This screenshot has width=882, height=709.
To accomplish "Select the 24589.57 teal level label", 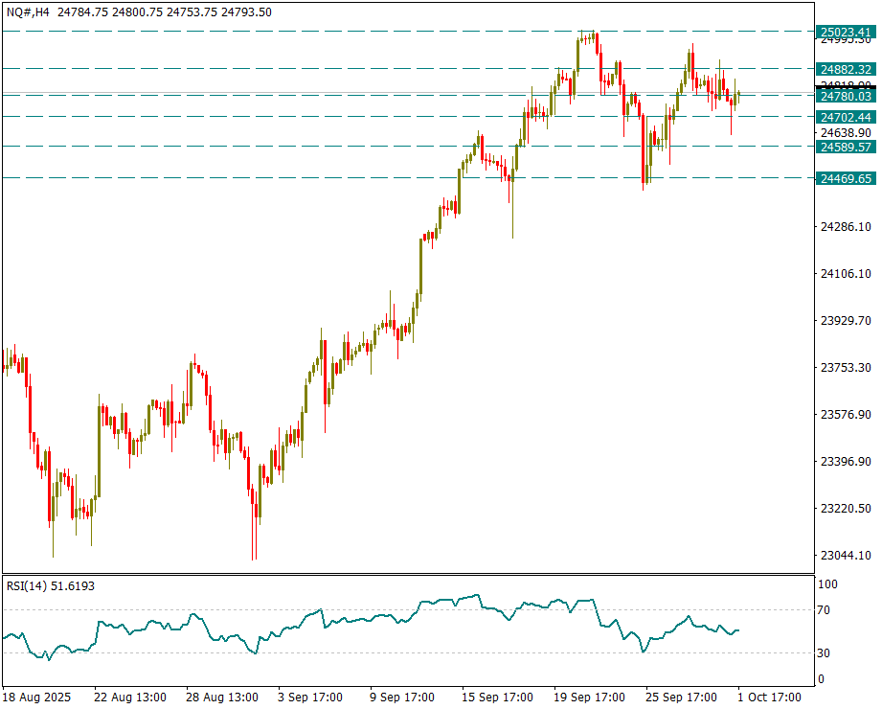I will pyautogui.click(x=846, y=147).
